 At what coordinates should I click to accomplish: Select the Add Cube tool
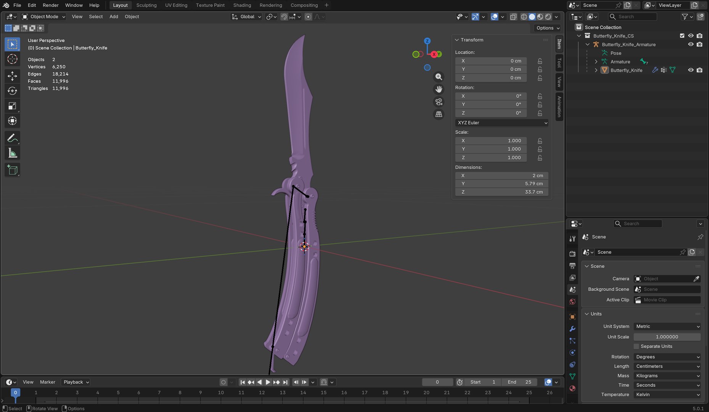[12, 170]
